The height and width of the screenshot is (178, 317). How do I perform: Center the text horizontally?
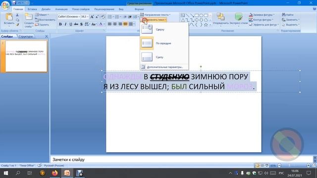(x=115, y=24)
